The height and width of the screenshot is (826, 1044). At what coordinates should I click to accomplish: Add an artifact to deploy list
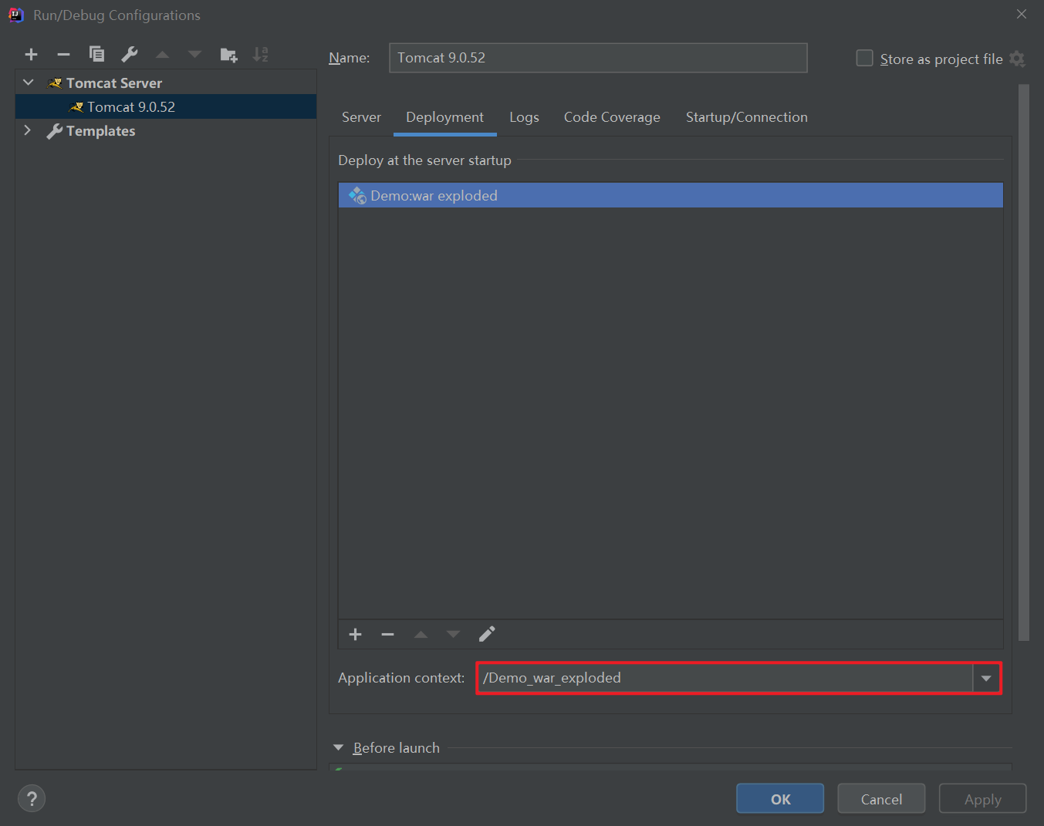pyautogui.click(x=355, y=634)
